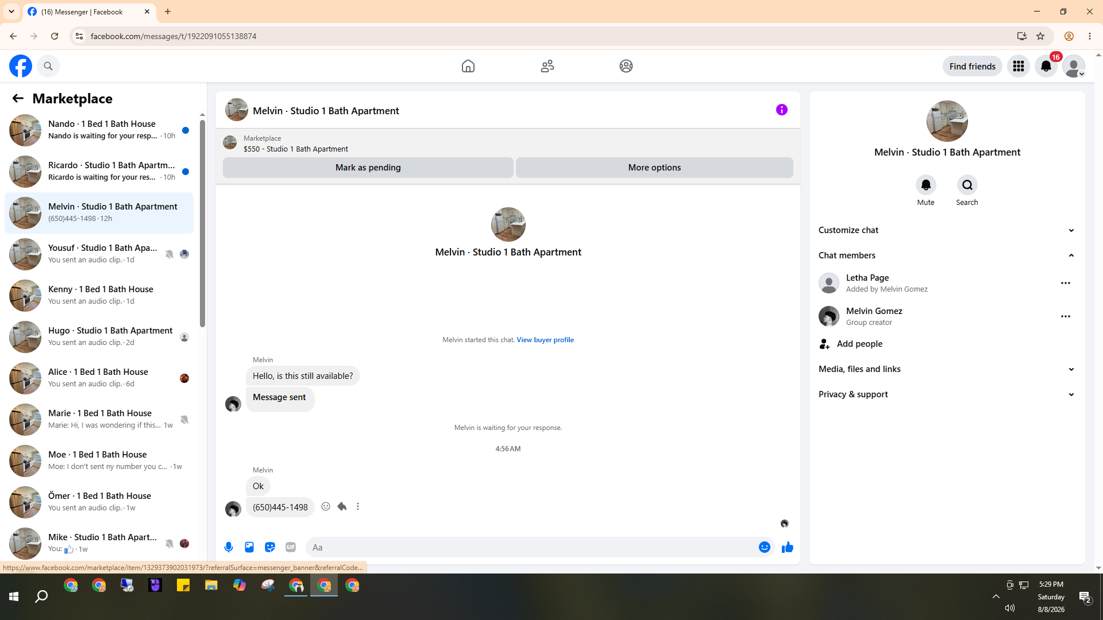Open the Alice 1 Bed 1 Bath House chat

(99, 378)
